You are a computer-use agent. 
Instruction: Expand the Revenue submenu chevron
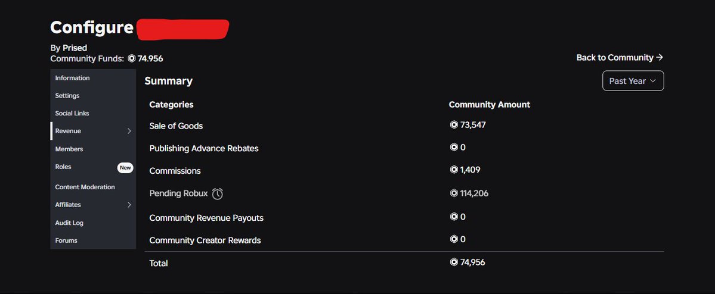[129, 131]
